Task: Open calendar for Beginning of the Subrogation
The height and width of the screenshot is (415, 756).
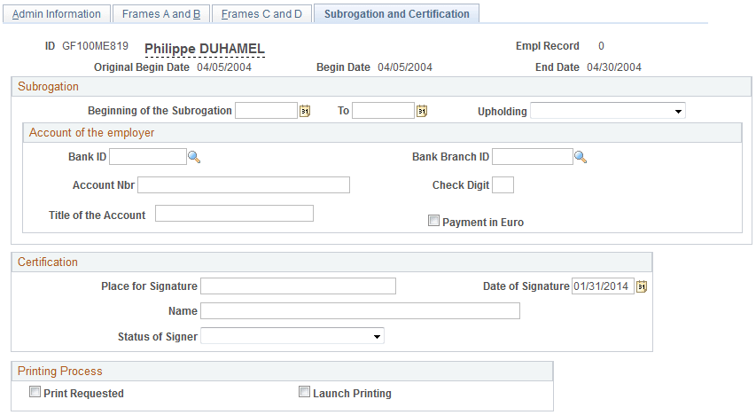Action: [x=305, y=111]
